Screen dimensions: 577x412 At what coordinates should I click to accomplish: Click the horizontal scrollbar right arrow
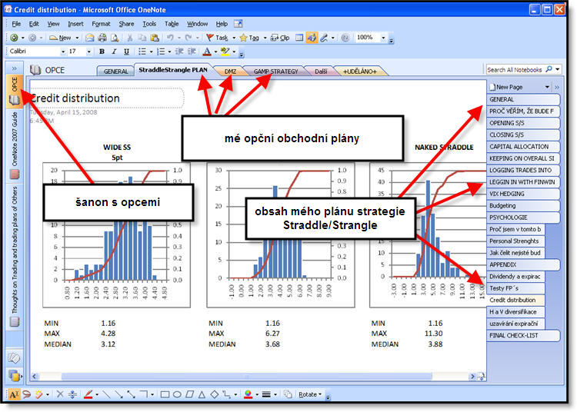point(472,377)
